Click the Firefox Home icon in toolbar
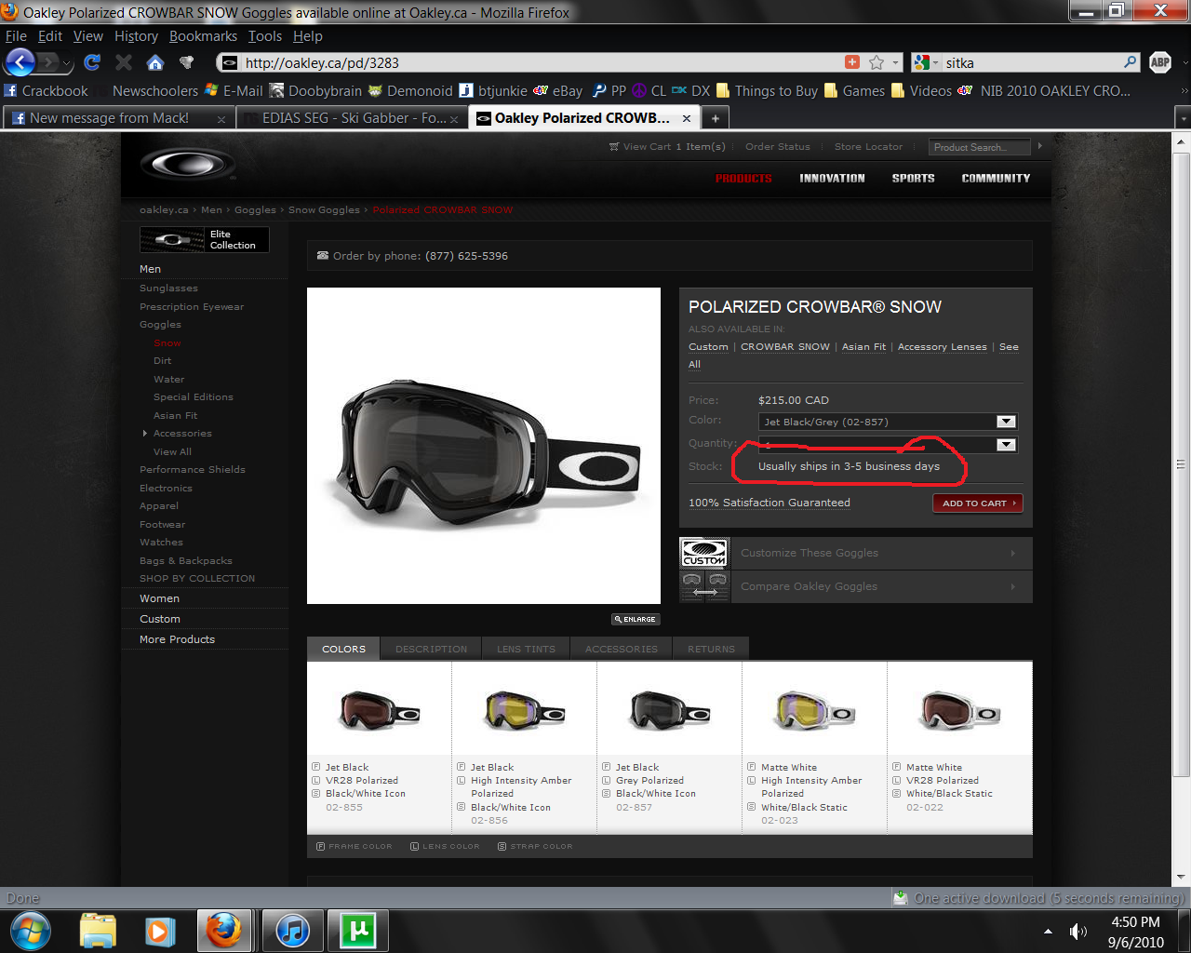This screenshot has width=1191, height=953. pyautogui.click(x=155, y=62)
